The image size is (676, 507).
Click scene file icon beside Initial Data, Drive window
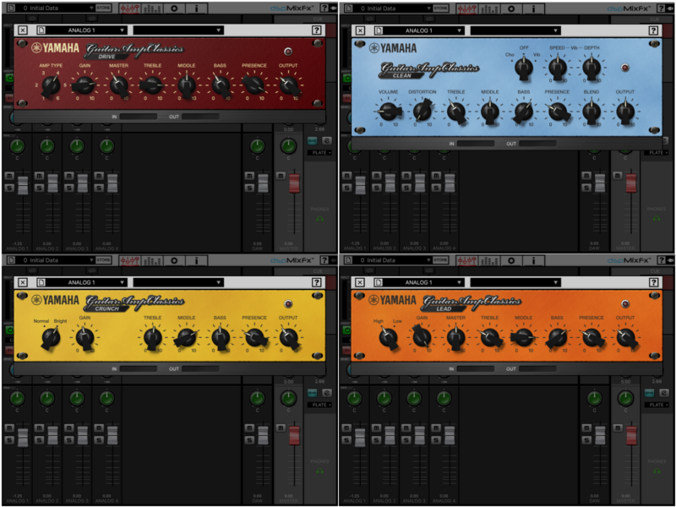coord(11,8)
